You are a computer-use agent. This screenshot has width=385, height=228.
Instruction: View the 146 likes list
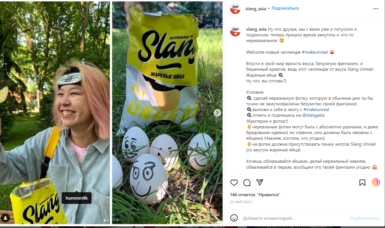pos(255,195)
